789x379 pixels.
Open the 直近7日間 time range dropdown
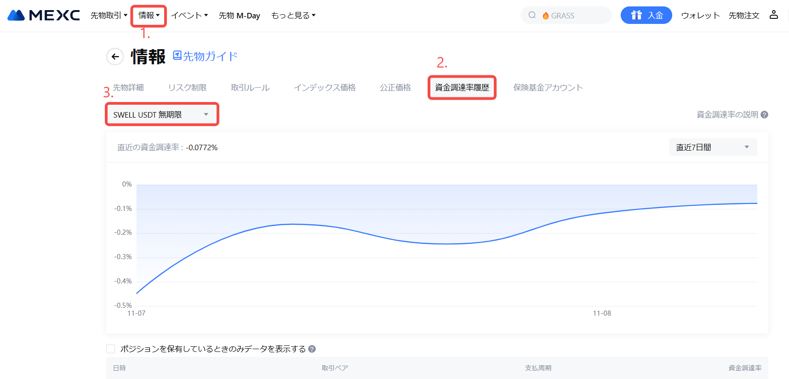pyautogui.click(x=712, y=147)
